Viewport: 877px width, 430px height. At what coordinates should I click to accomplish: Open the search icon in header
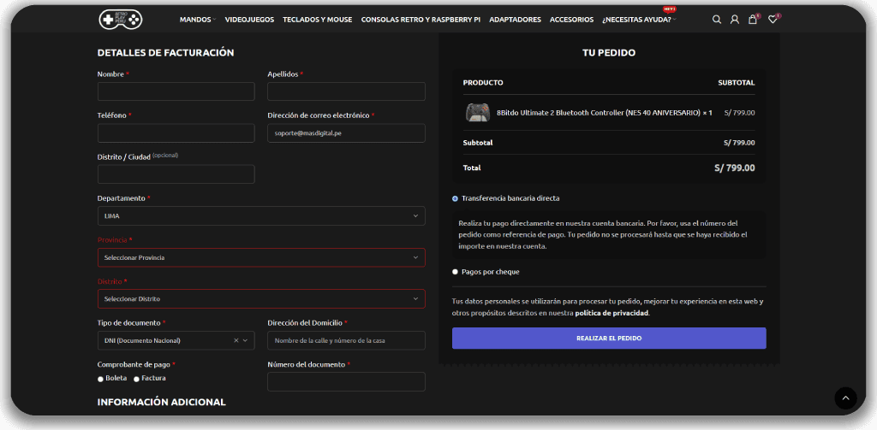click(x=717, y=20)
